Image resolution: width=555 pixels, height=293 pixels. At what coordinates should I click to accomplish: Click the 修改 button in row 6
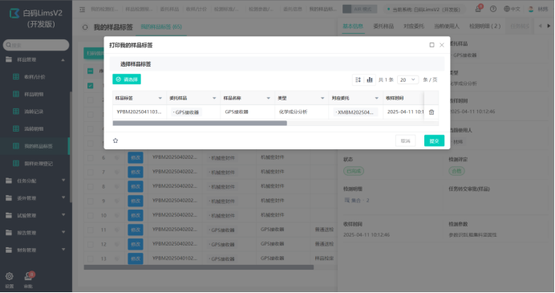click(x=136, y=157)
